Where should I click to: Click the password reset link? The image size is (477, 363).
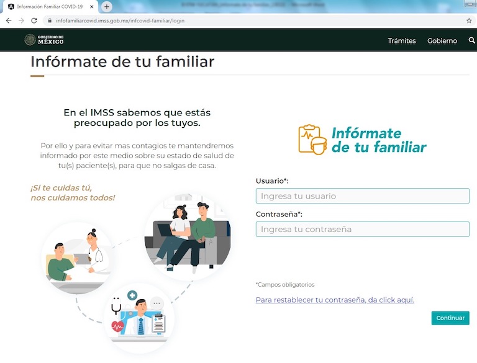[335, 300]
